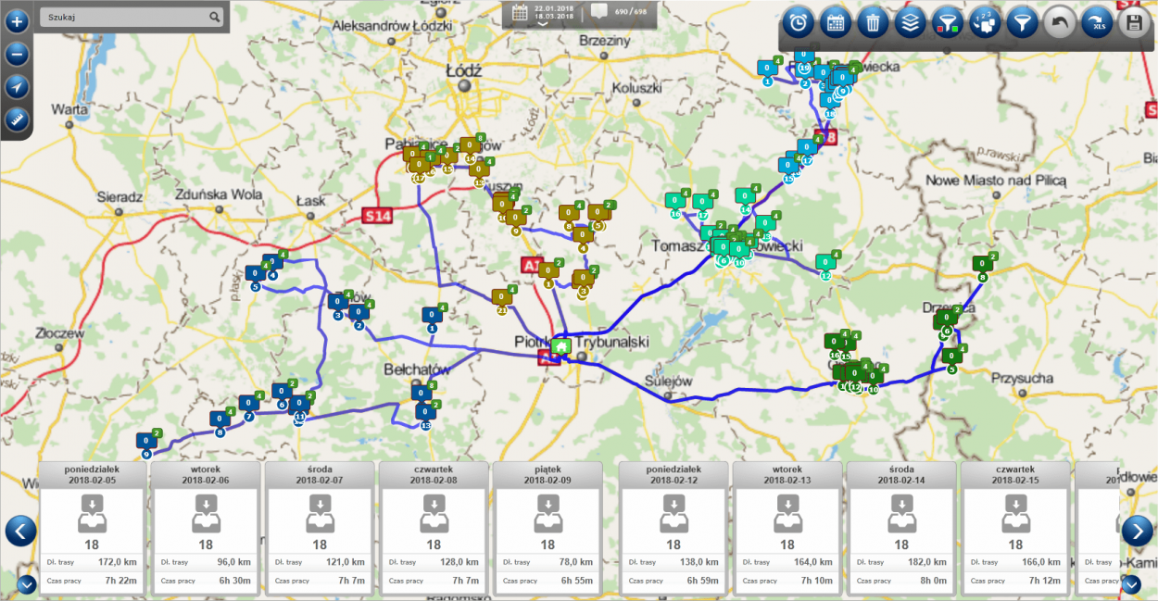Click the alarm clock schedule icon
Image resolution: width=1158 pixels, height=601 pixels.
coord(799,23)
